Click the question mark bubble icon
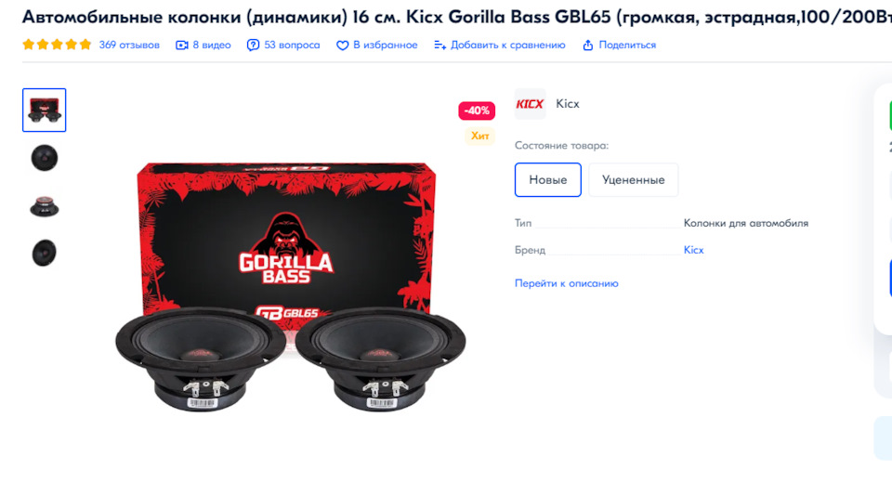The image size is (892, 496). click(x=253, y=45)
